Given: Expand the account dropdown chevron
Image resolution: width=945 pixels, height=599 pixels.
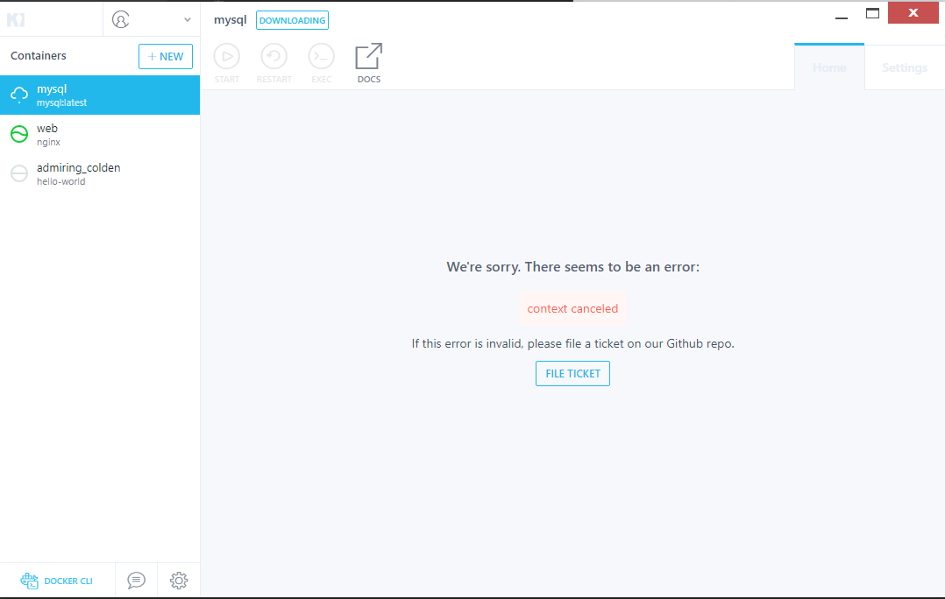Looking at the screenshot, I should (x=188, y=20).
